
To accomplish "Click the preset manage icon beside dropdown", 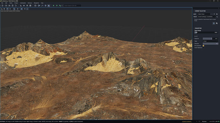I will pyautogui.click(x=217, y=17).
